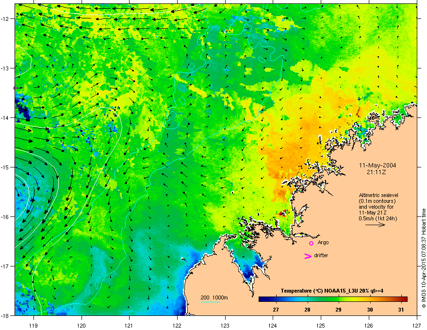Click the latitude axis label -14
Image resolution: width=427 pixels, height=330 pixels.
(5, 117)
